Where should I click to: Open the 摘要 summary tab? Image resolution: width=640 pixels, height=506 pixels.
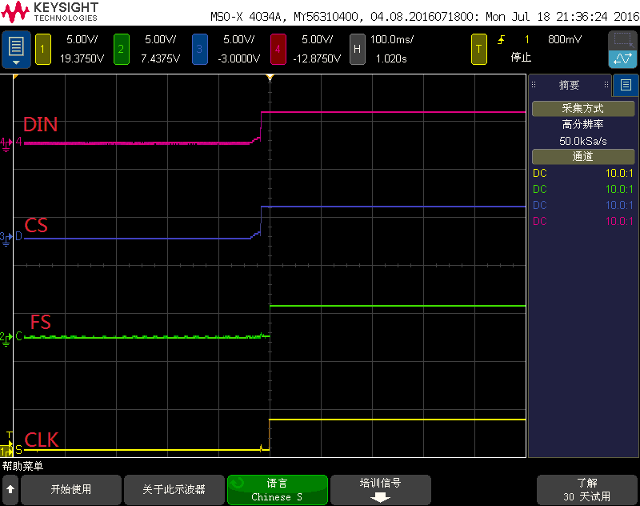coord(569,85)
